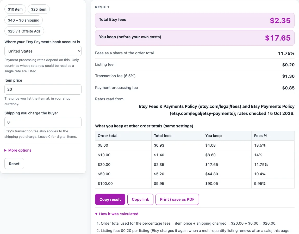Click the $5.00 order total cell
This screenshot has width=299, height=234.
point(123,145)
